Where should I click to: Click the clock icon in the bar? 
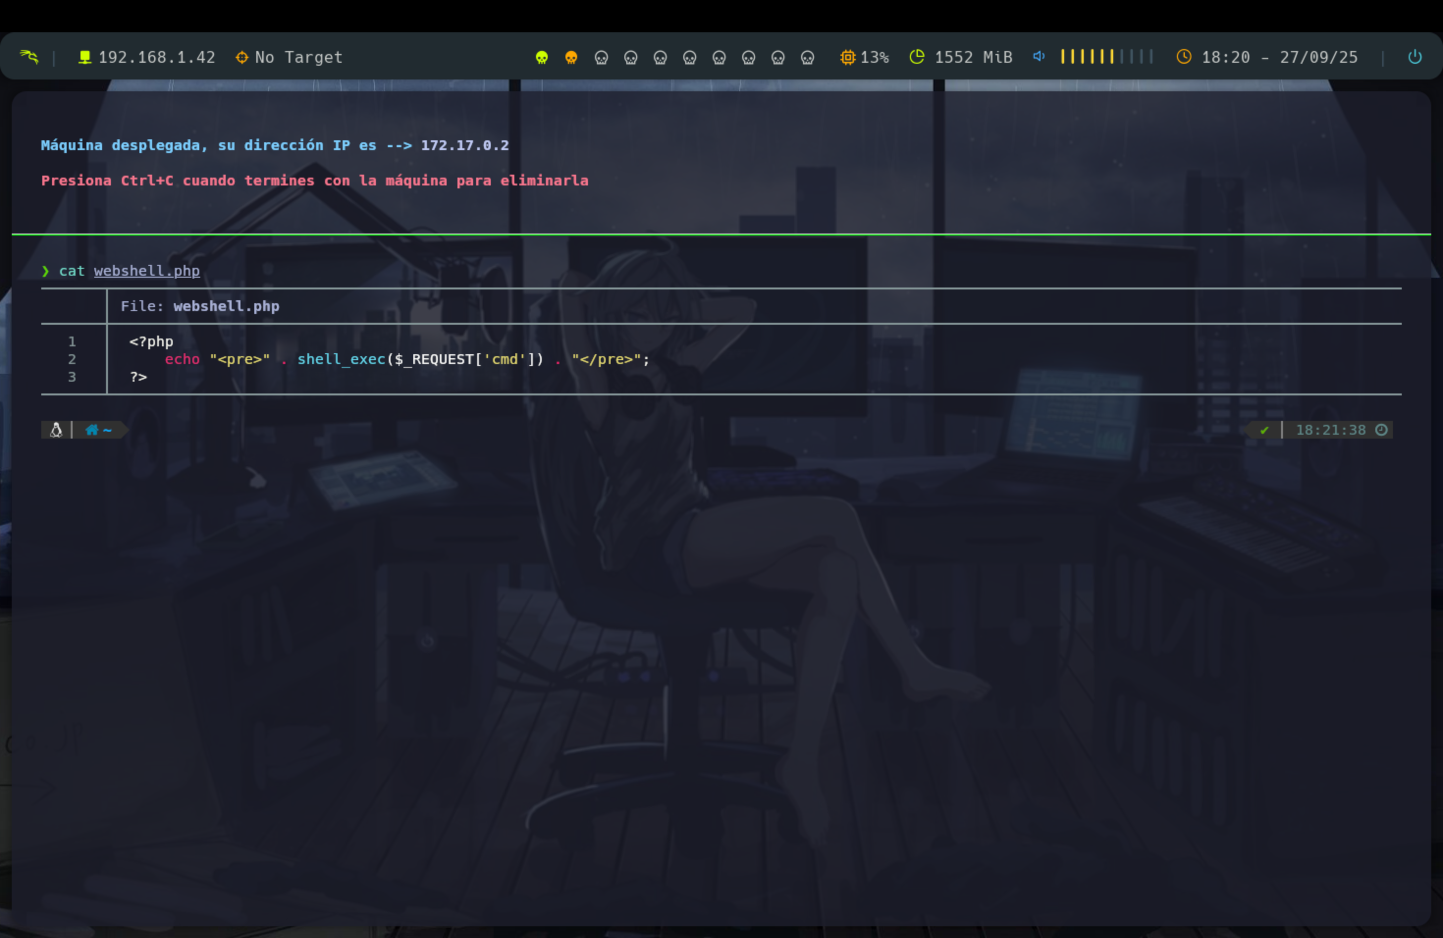1183,57
